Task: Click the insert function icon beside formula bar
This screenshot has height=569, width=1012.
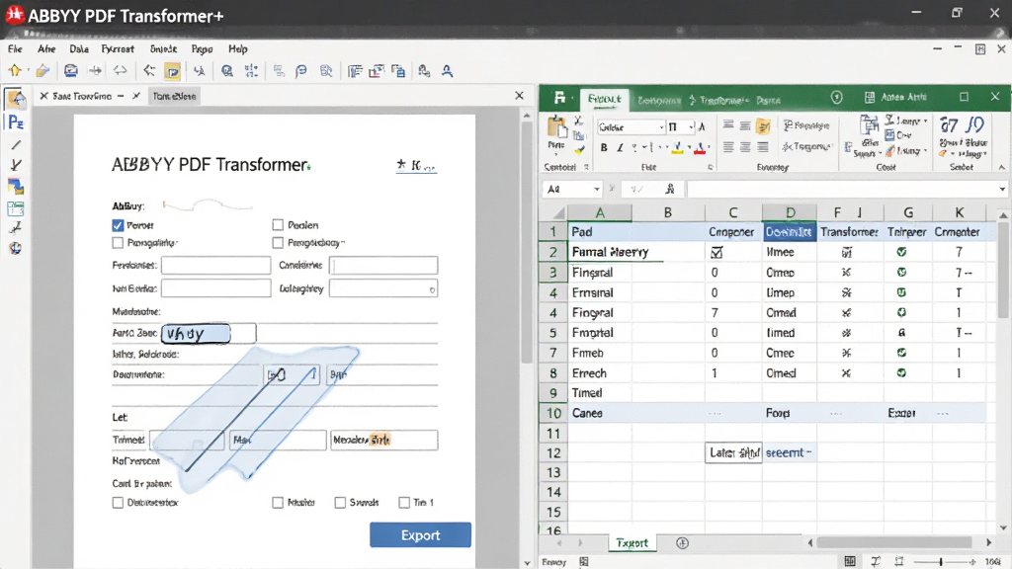Action: (670, 189)
